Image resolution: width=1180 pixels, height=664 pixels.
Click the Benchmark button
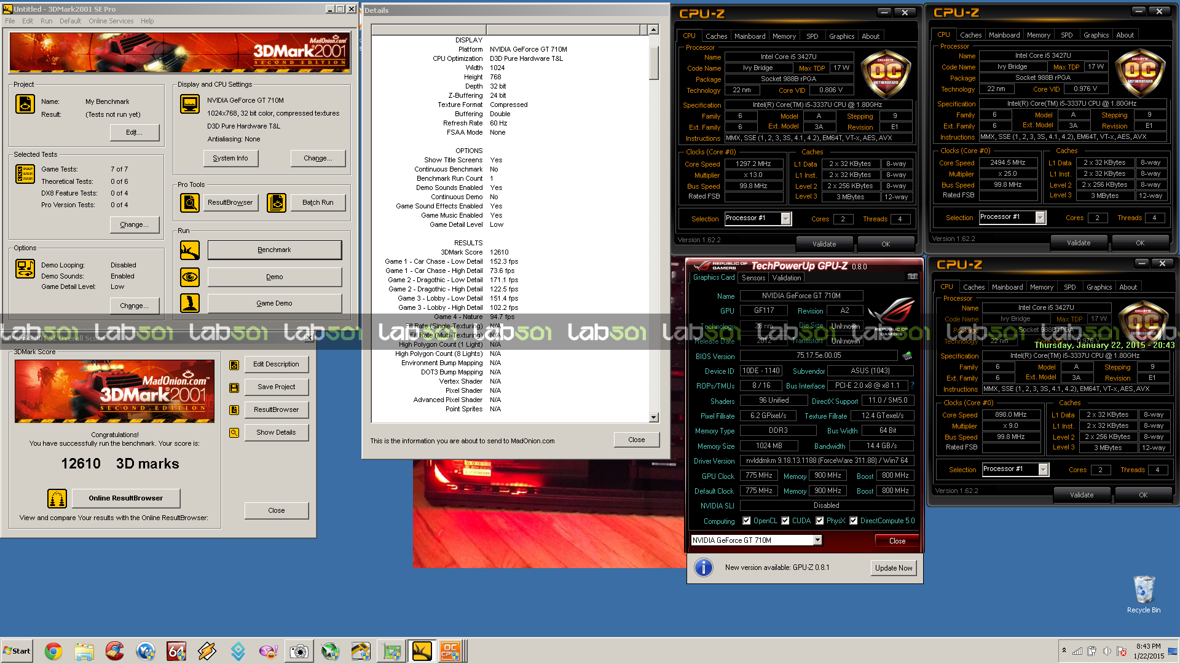click(274, 250)
